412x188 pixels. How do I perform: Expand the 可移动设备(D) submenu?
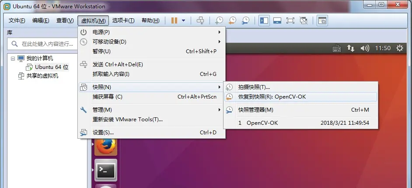(152, 42)
